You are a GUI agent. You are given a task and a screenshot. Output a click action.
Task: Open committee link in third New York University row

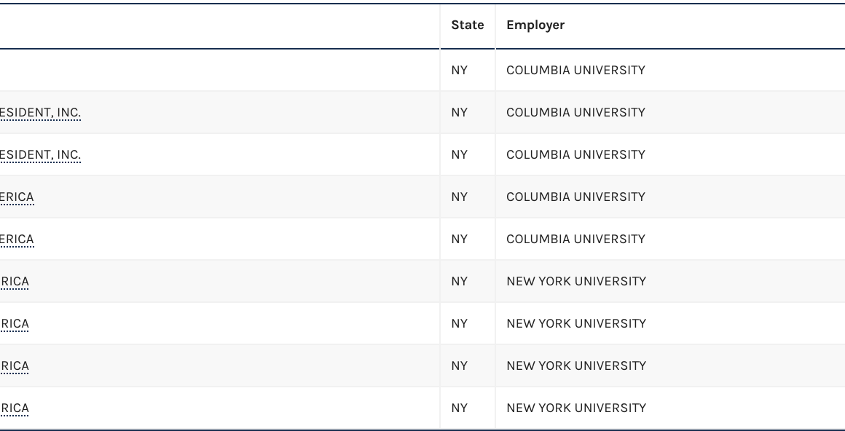(15, 365)
